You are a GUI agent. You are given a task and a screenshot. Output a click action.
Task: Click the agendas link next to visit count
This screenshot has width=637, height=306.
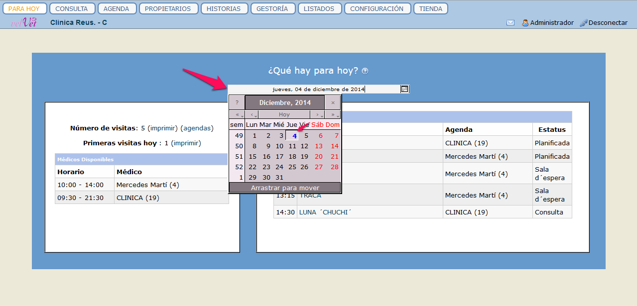tap(197, 128)
